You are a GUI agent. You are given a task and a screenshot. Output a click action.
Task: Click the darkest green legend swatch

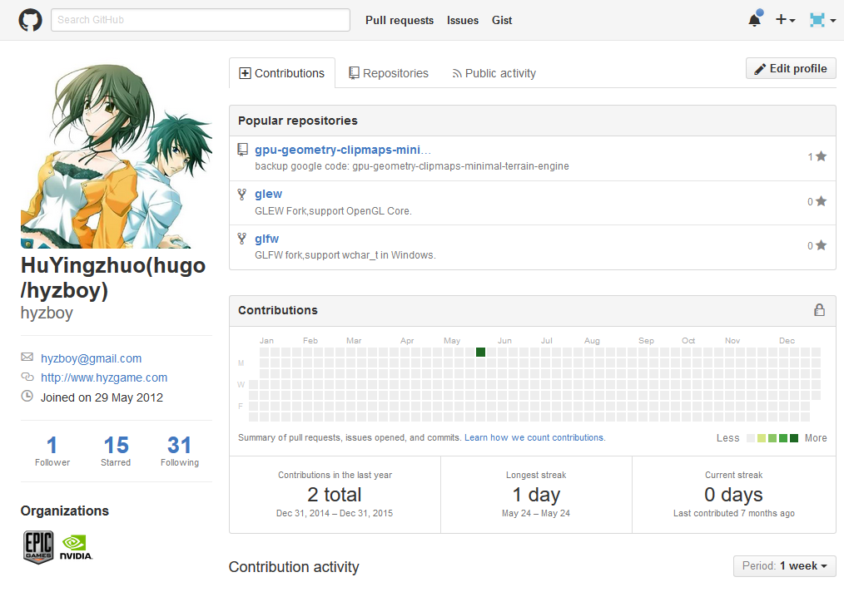(794, 438)
